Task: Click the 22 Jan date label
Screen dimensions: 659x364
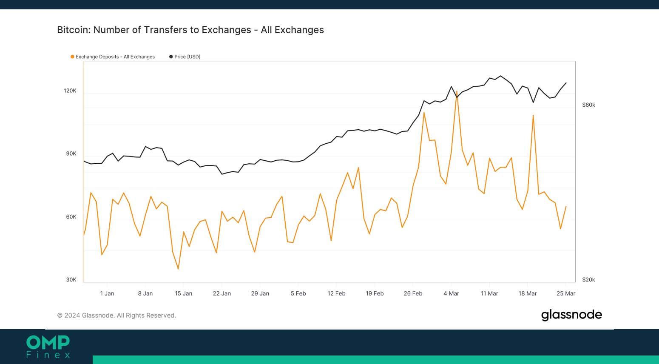Action: pyautogui.click(x=222, y=293)
